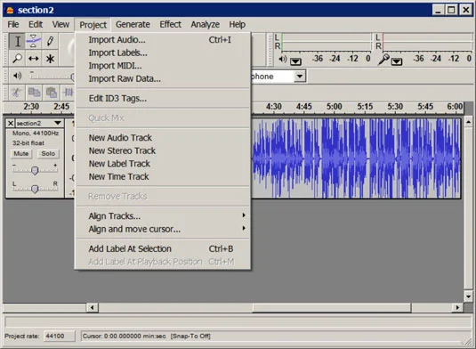Image resolution: width=476 pixels, height=349 pixels.
Task: Click the 5:00 mark on timeline ruler
Action: click(x=334, y=107)
